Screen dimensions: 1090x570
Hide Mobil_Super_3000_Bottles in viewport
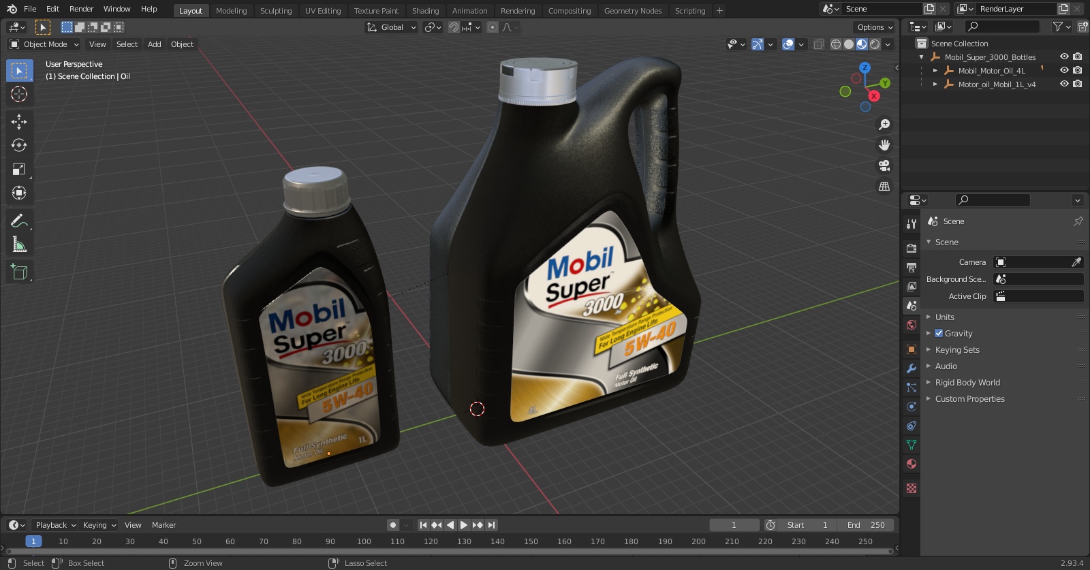tap(1064, 57)
